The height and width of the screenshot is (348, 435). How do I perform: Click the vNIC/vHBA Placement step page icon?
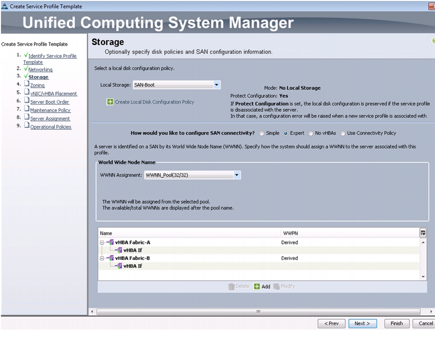point(27,92)
